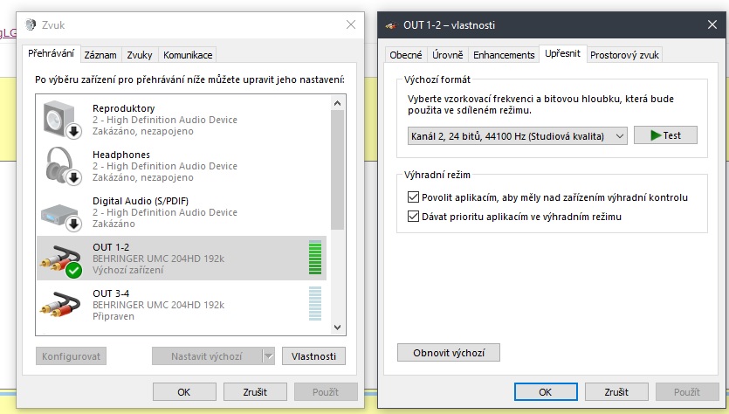Select the OUT 3-4 device entry
Image resolution: width=729 pixels, height=414 pixels.
click(x=175, y=305)
